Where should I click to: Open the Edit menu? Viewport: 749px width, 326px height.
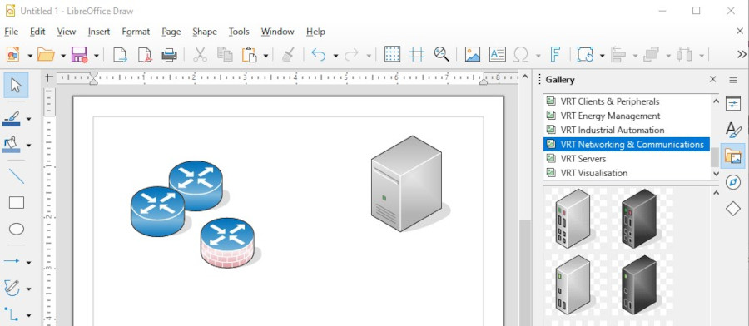click(37, 32)
